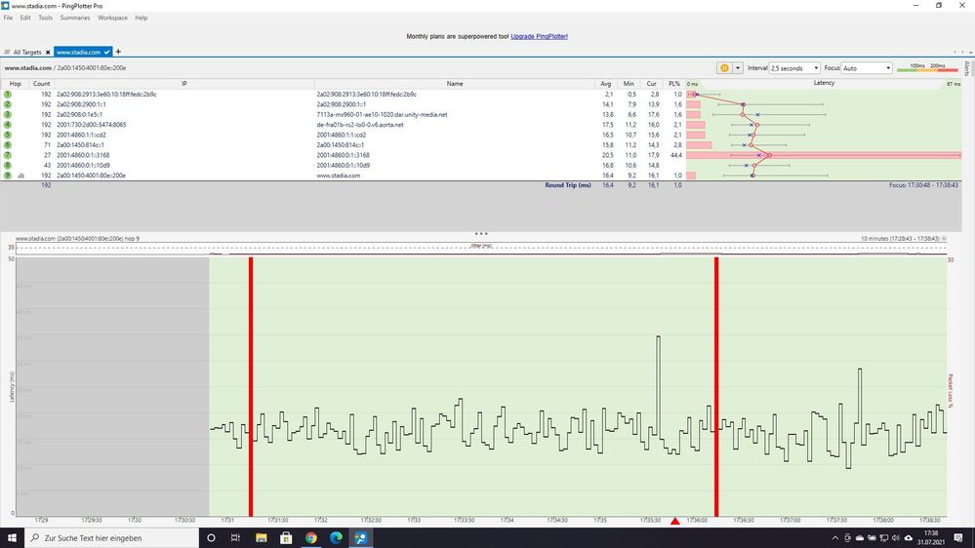Open the Summaries menu
The height and width of the screenshot is (548, 975).
pyautogui.click(x=74, y=18)
